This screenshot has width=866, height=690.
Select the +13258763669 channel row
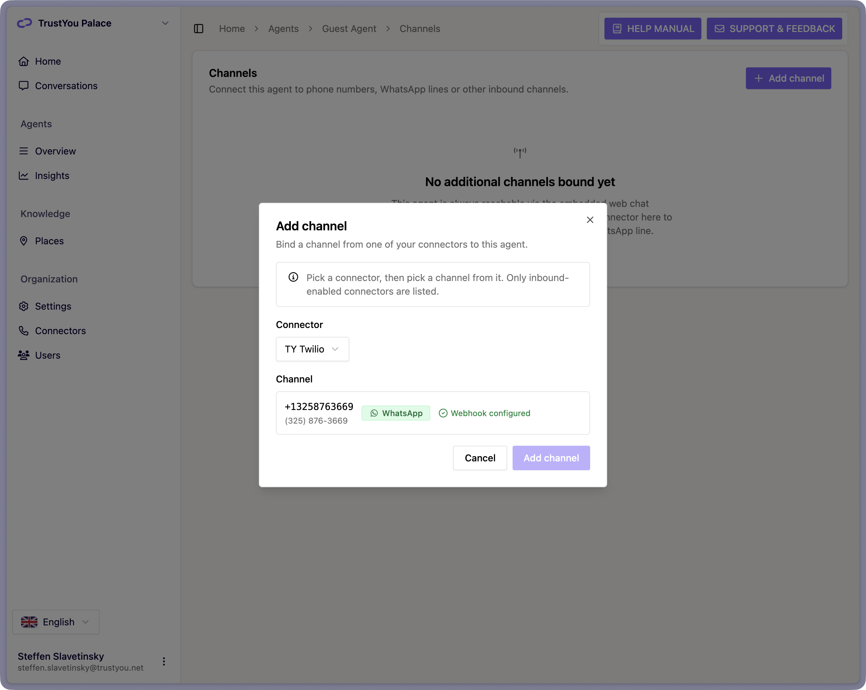coord(433,413)
